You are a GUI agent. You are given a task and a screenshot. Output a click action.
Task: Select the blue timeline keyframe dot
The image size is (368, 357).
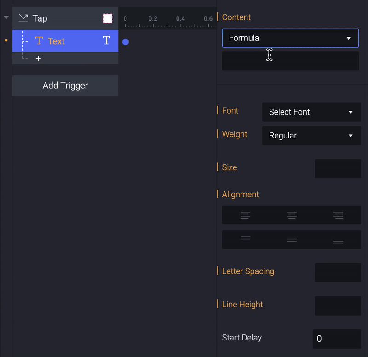coord(126,42)
